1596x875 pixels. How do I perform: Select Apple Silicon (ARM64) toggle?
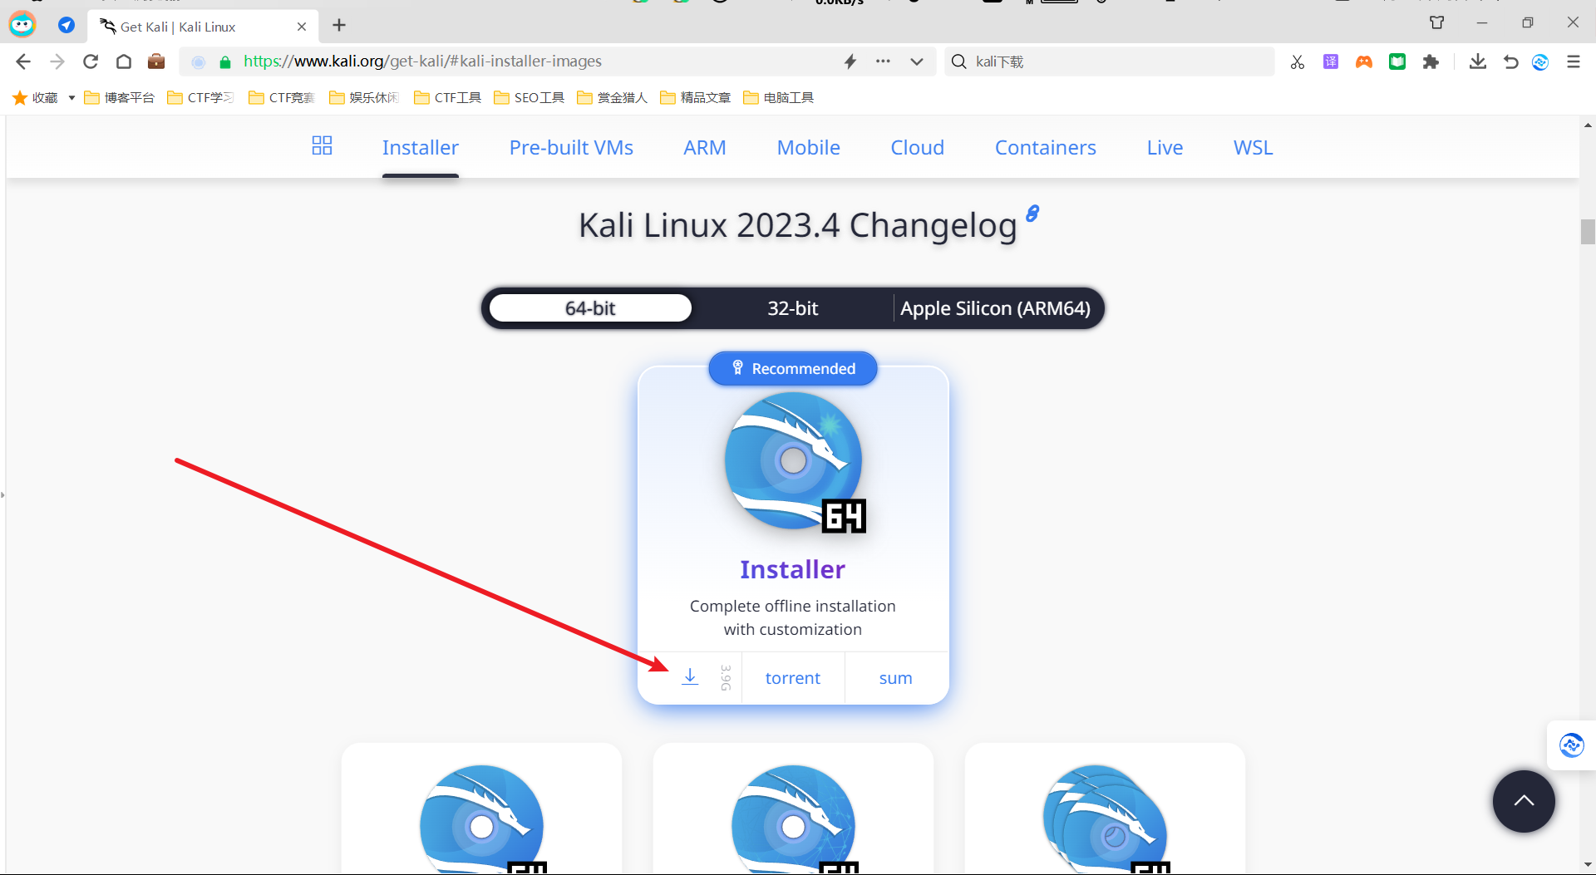point(995,308)
